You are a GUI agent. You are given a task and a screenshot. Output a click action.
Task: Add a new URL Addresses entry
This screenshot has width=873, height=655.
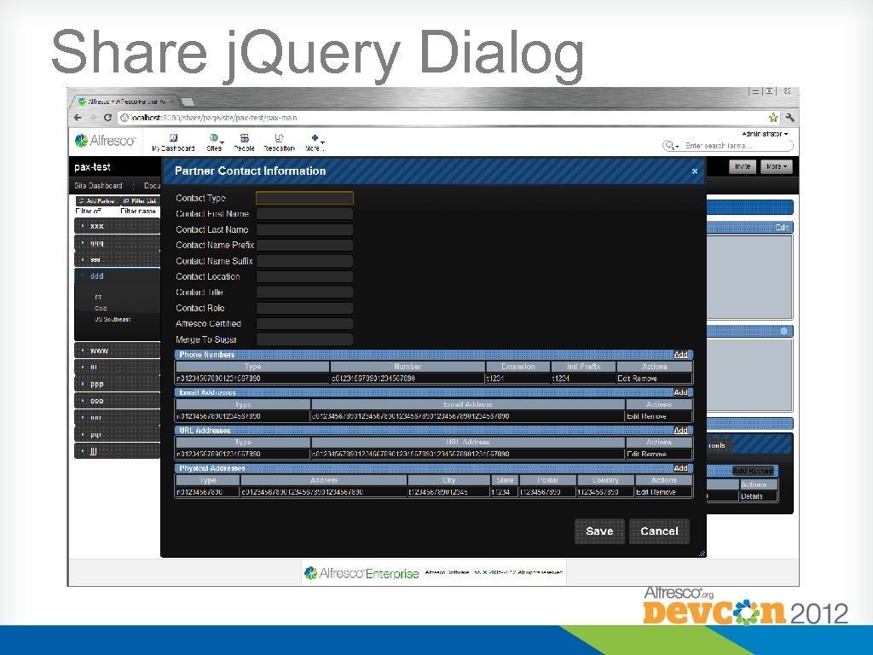tap(680, 431)
